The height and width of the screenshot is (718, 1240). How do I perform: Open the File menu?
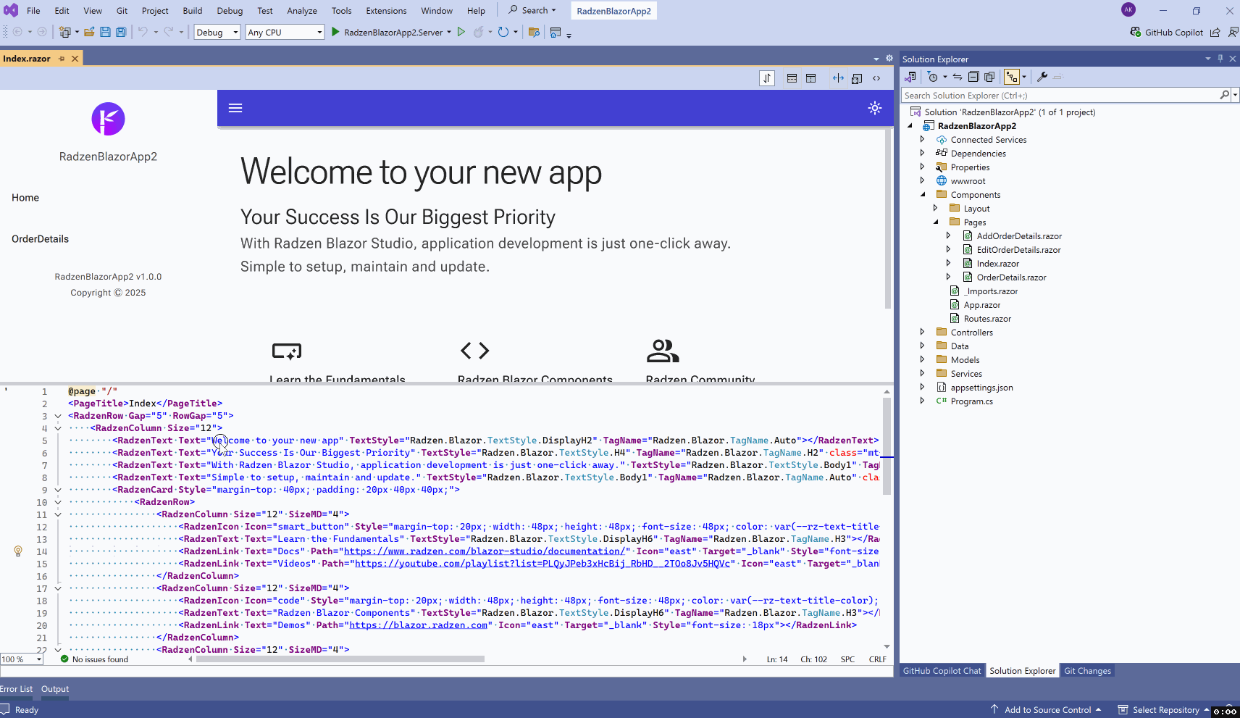33,11
